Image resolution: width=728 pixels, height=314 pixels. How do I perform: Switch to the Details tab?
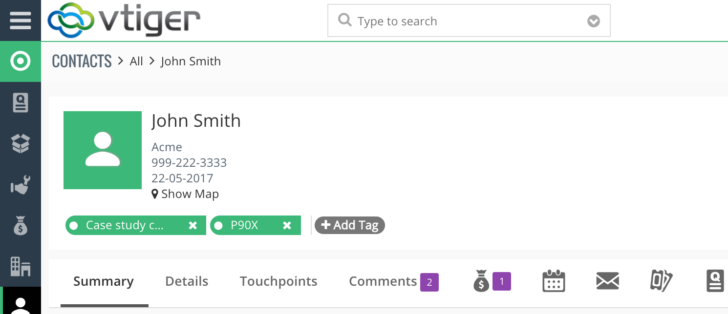coord(187,281)
